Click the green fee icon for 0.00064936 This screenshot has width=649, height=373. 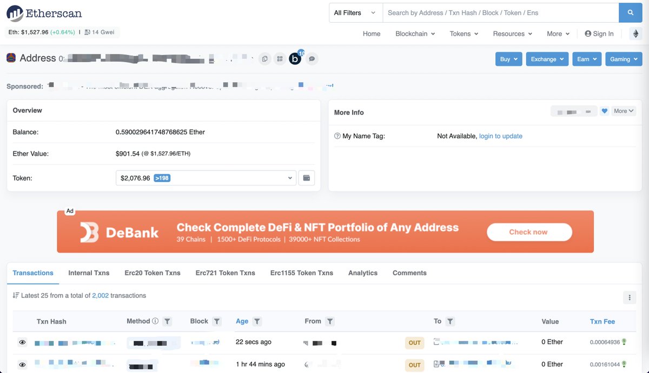click(624, 342)
